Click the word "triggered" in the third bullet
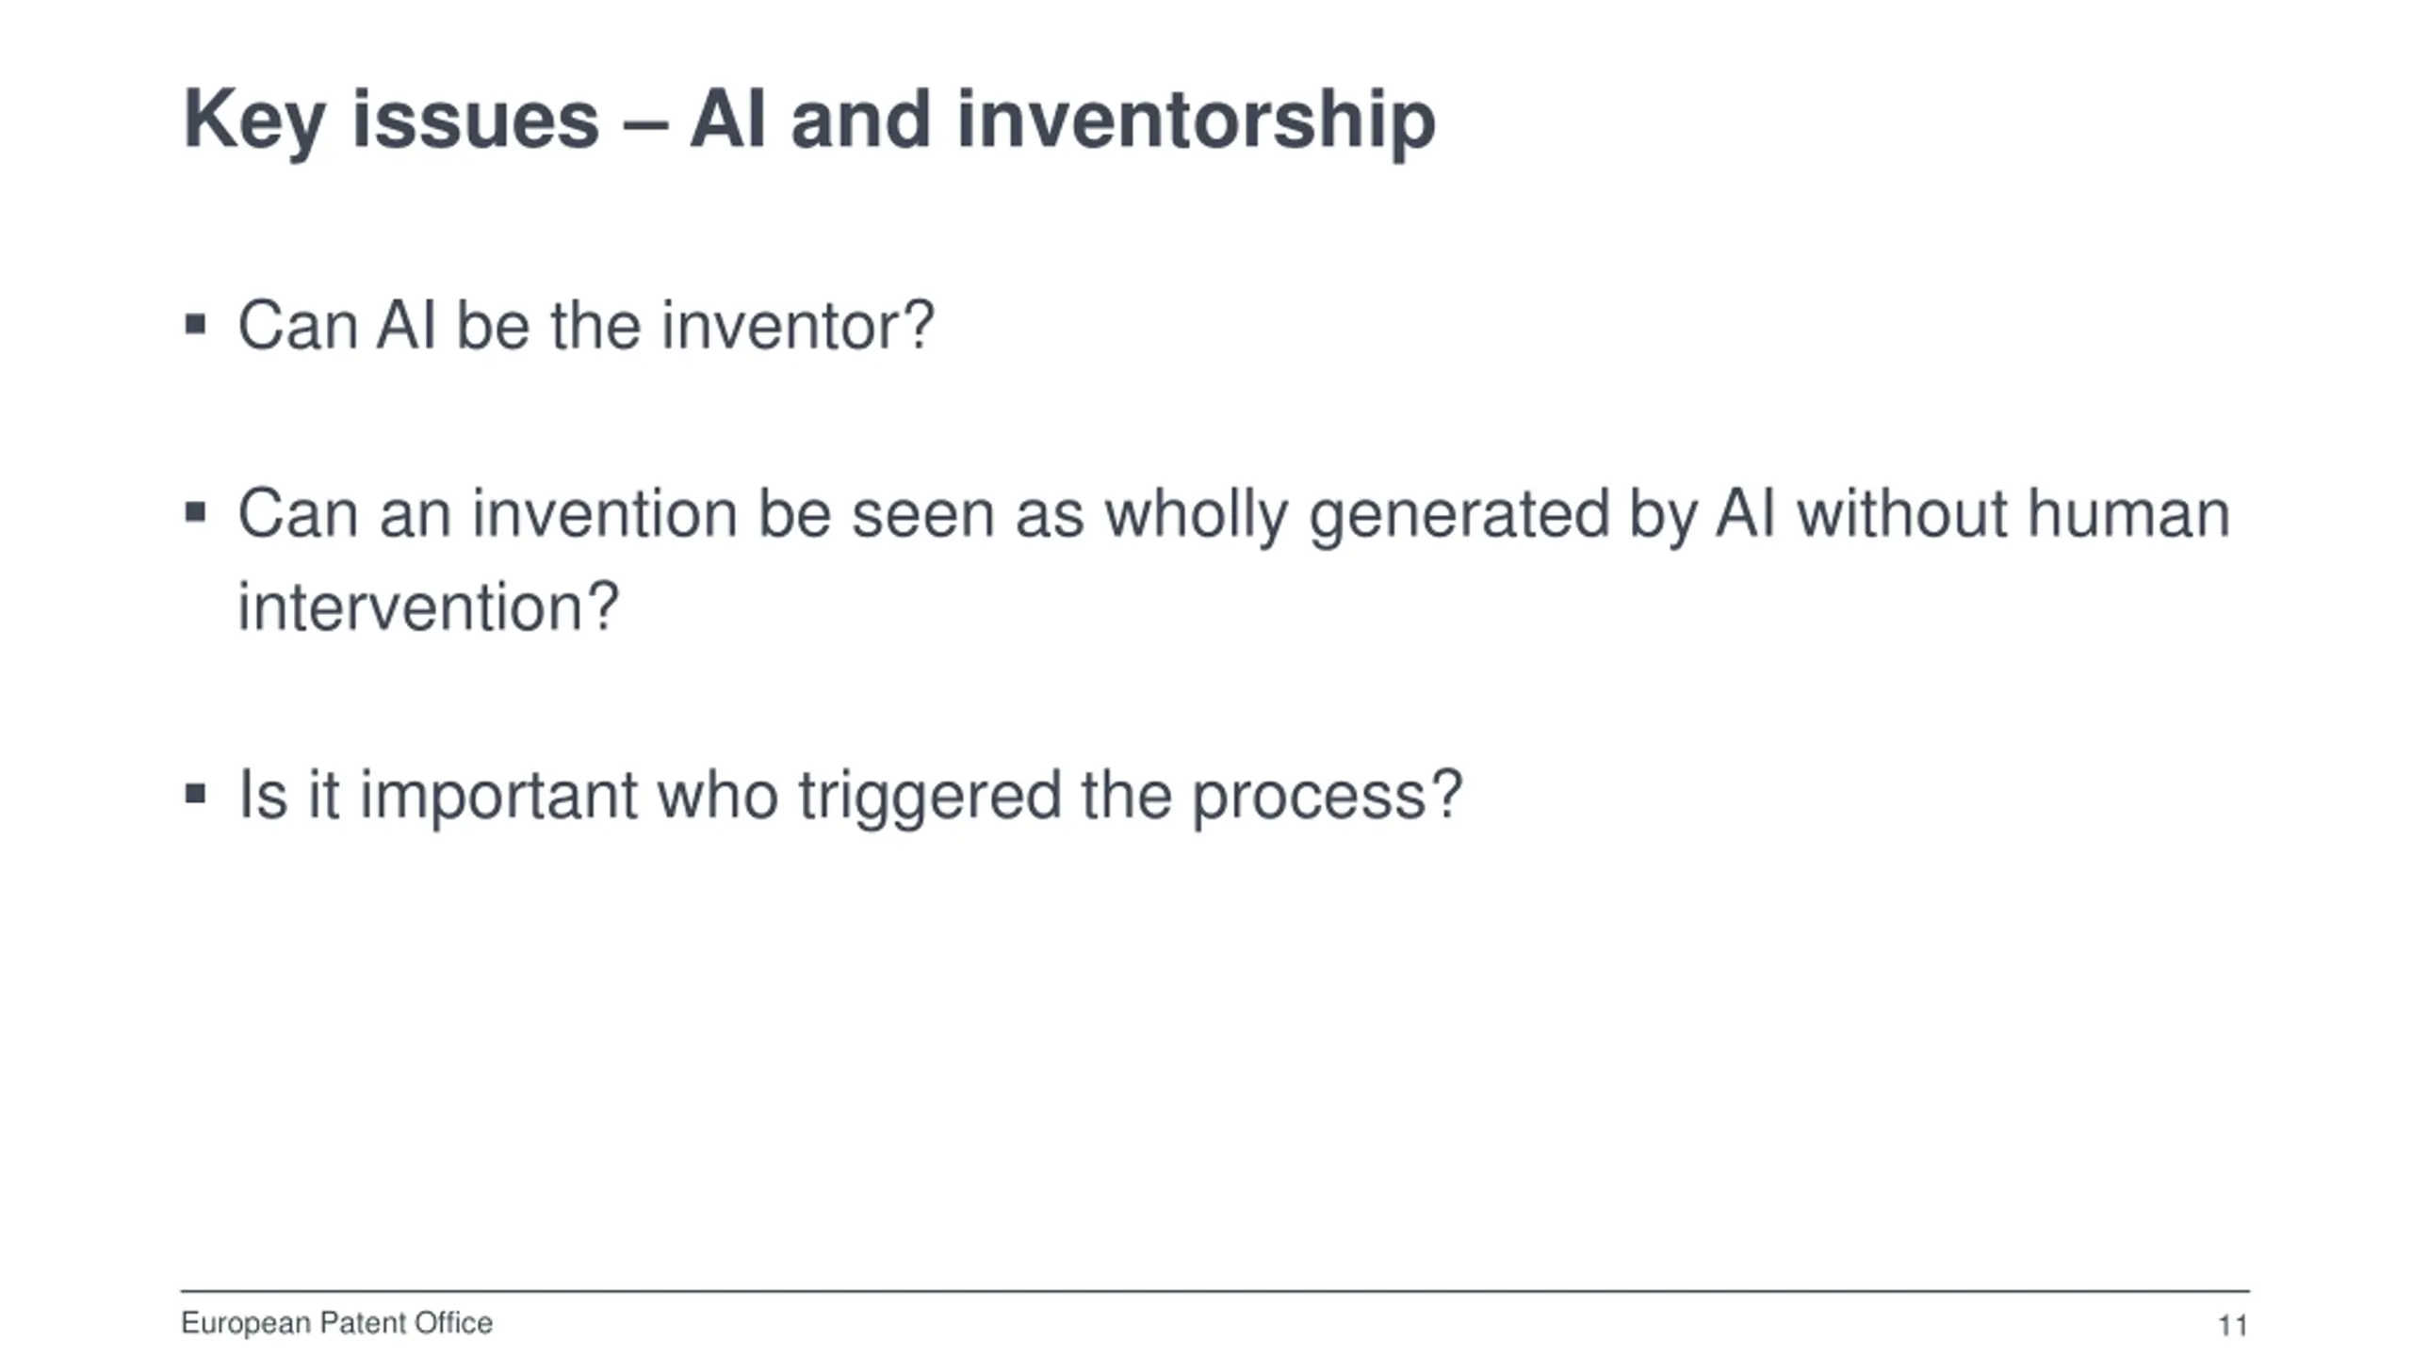Image resolution: width=2412 pixels, height=1356 pixels. coord(929,797)
